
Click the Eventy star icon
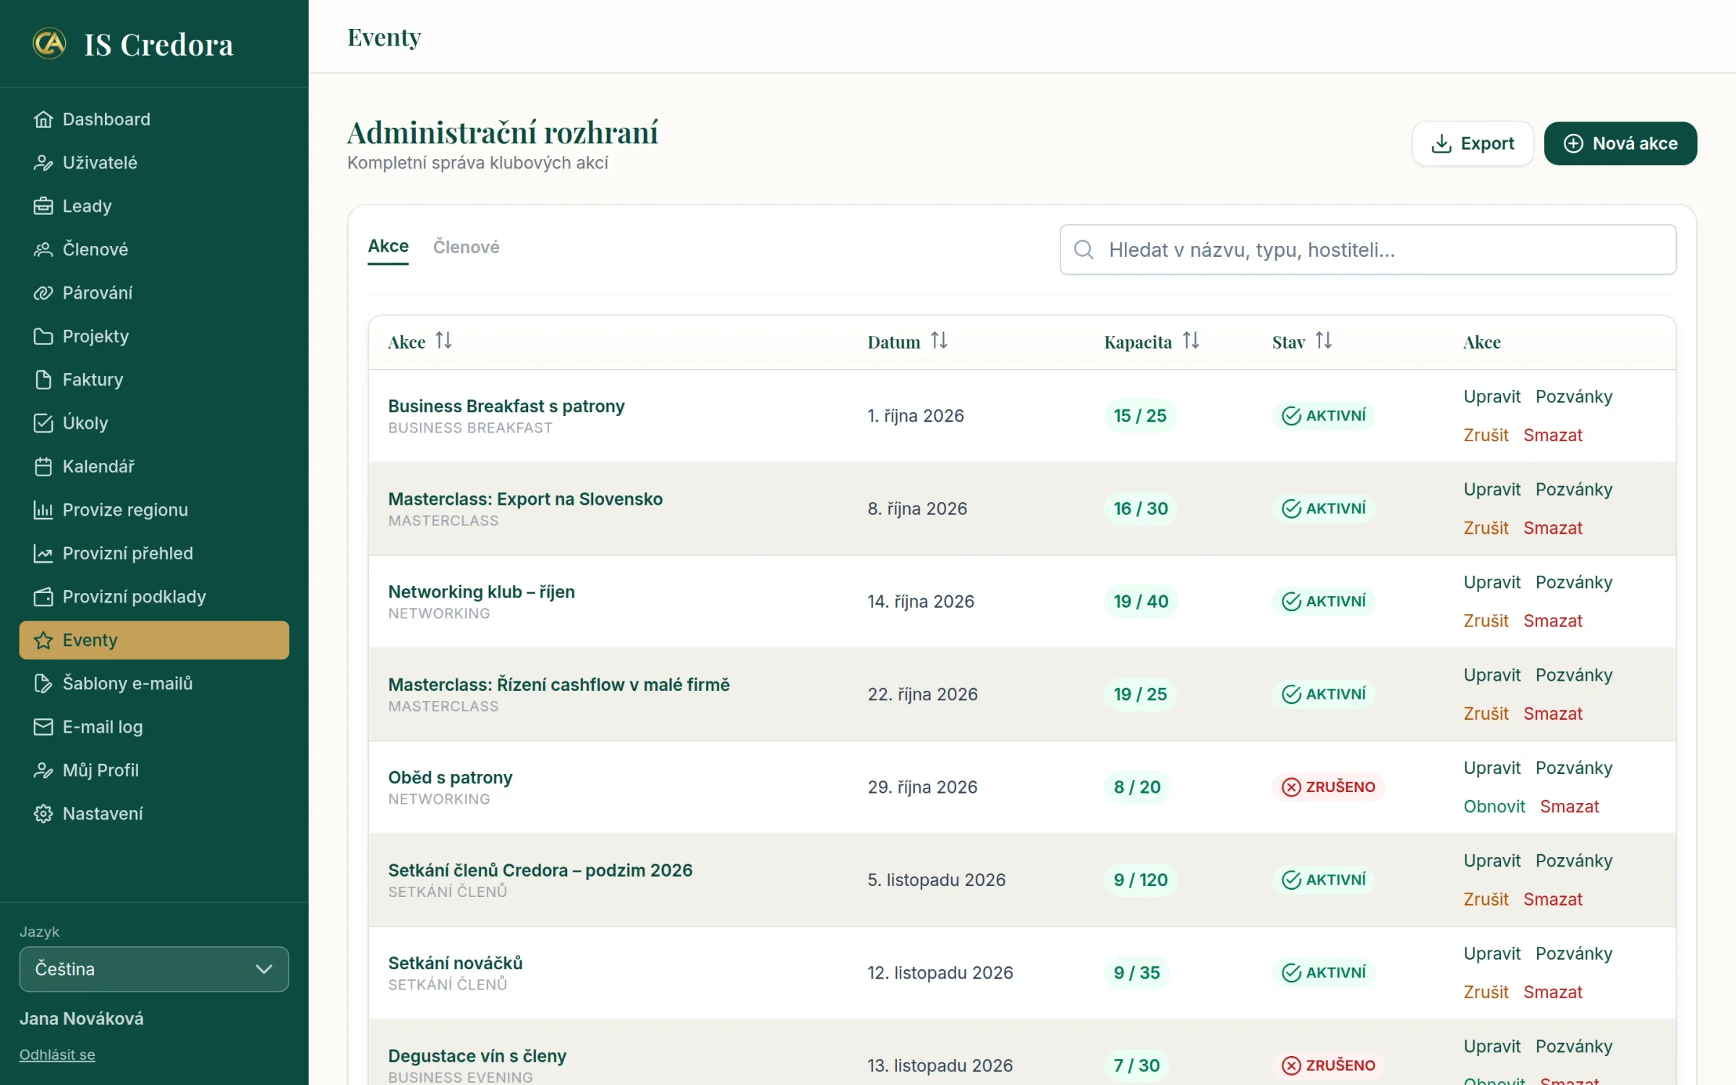pos(43,640)
